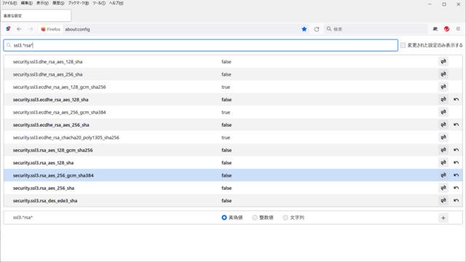The width and height of the screenshot is (466, 262).
Task: Select the 高度な設定 browser tab
Action: [x=36, y=16]
